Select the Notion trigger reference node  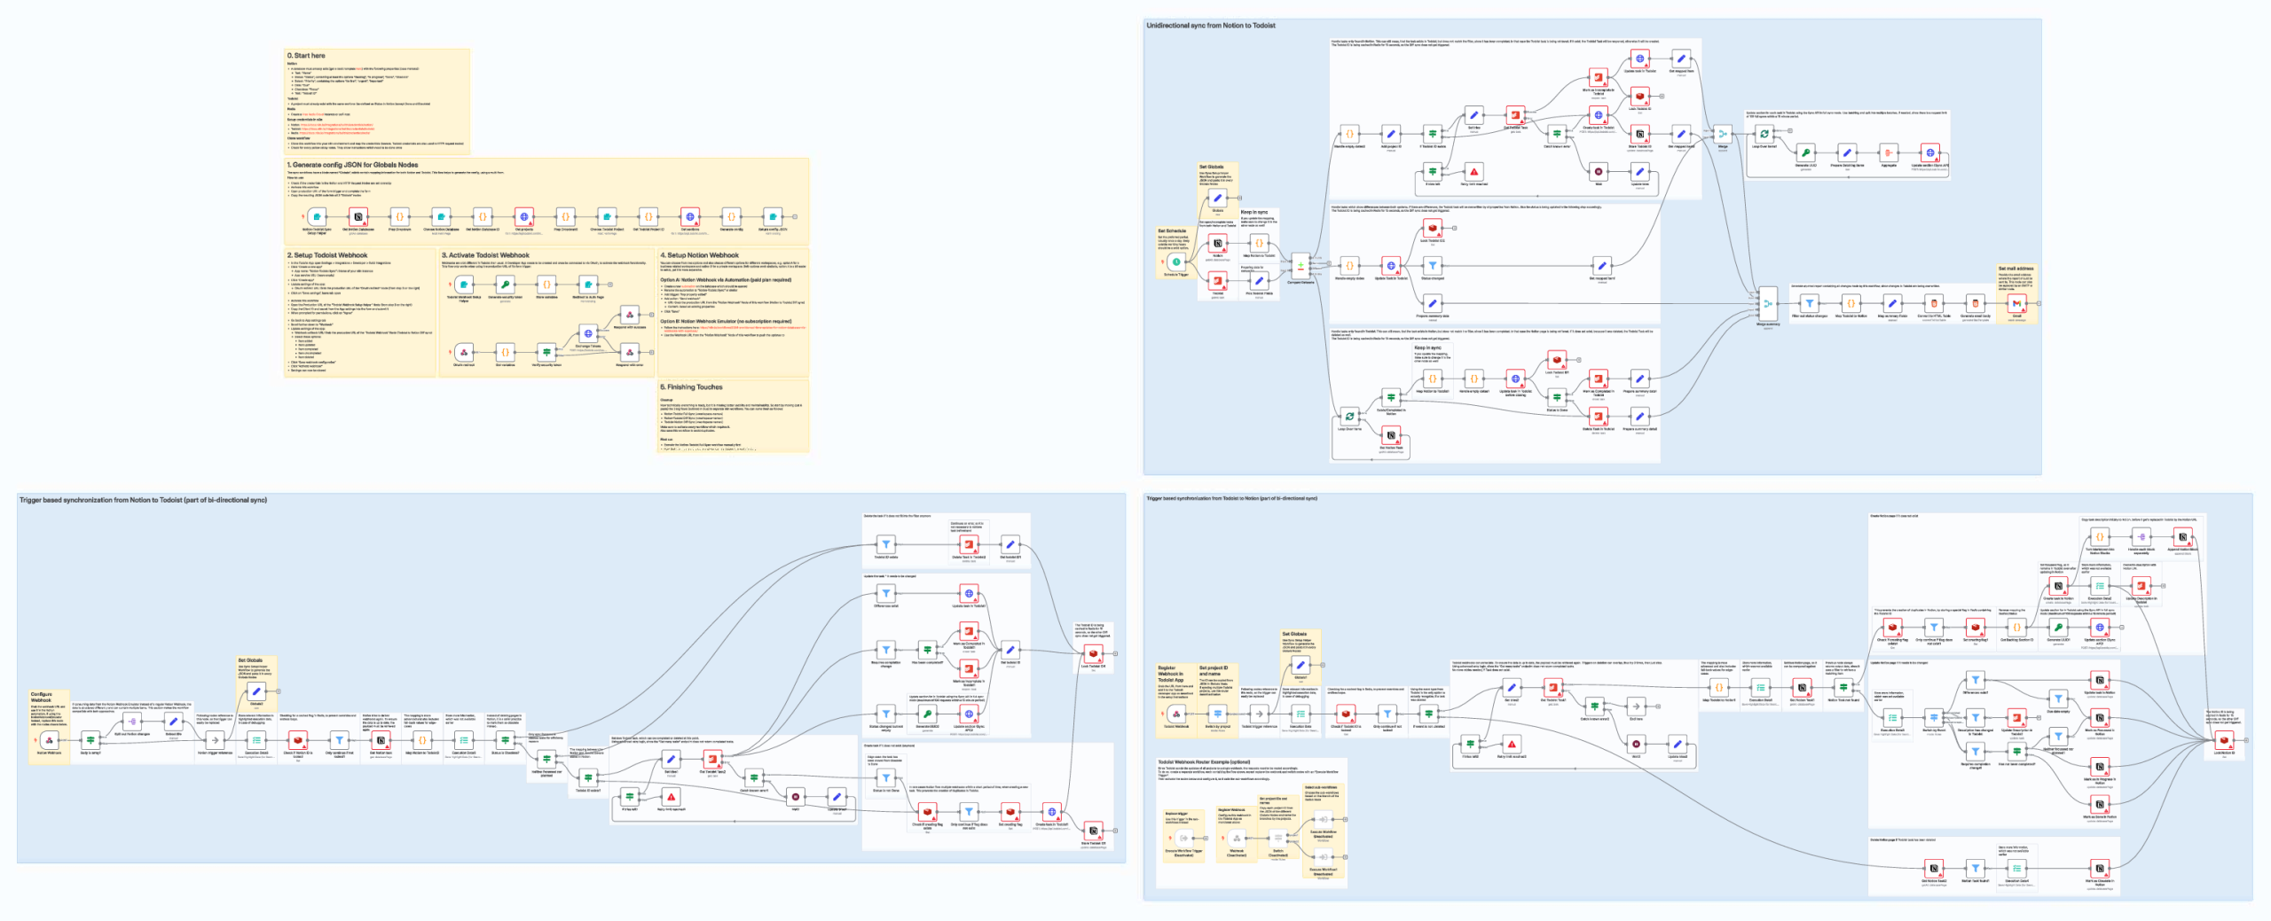[215, 740]
